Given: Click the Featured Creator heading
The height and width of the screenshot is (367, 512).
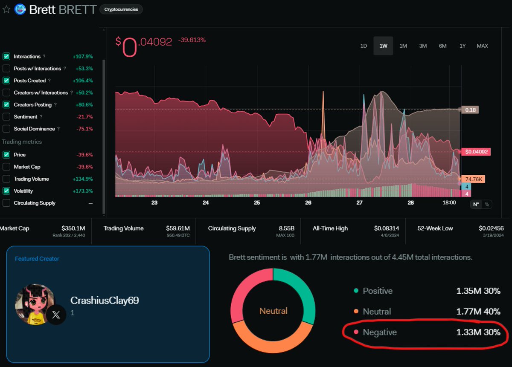Looking at the screenshot, I should point(37,259).
